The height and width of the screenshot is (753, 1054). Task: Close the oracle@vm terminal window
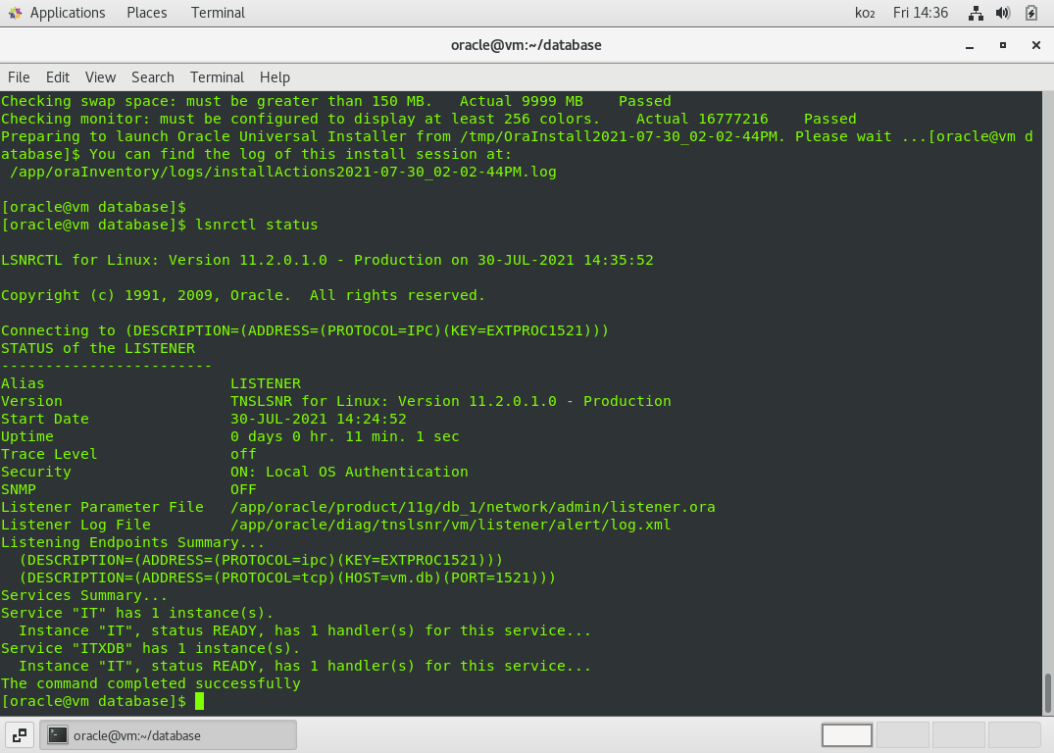(1035, 46)
